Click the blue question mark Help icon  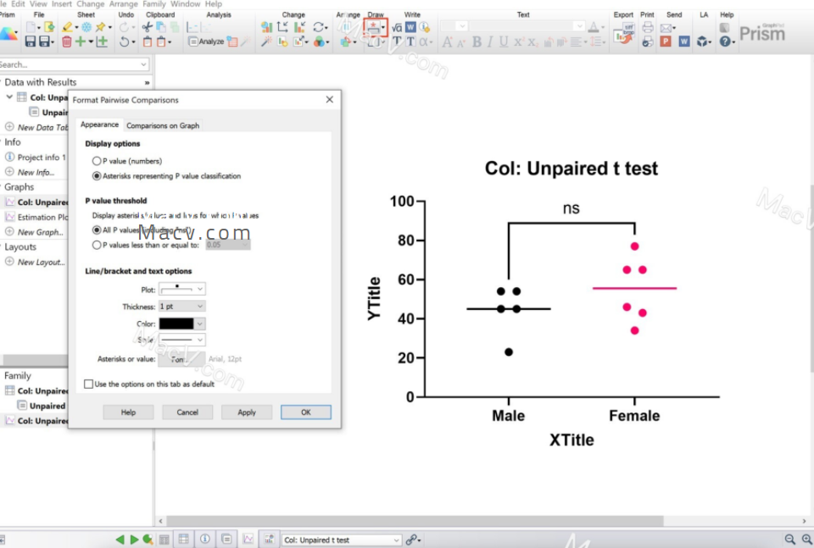click(725, 42)
